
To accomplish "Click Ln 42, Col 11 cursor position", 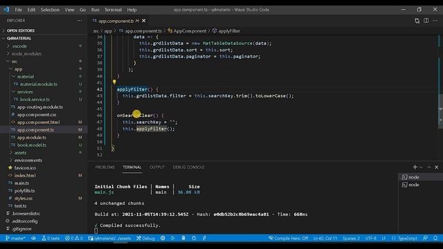I will pyautogui.click(x=325, y=238).
